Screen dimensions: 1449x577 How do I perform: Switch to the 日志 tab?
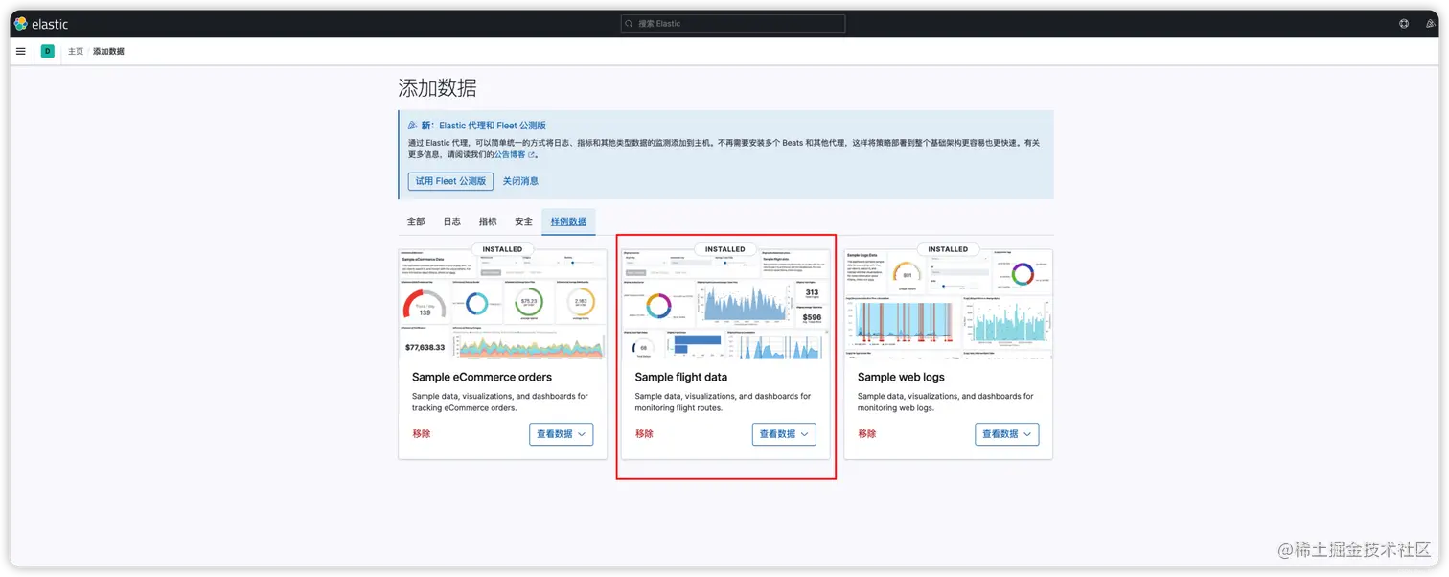(451, 221)
